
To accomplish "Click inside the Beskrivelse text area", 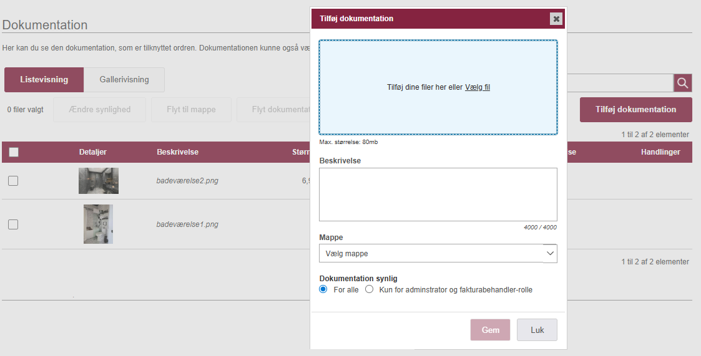I will point(438,194).
